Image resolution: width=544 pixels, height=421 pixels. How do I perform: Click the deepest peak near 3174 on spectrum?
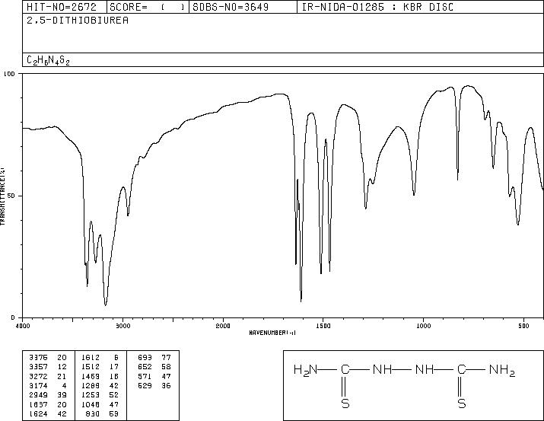click(106, 305)
